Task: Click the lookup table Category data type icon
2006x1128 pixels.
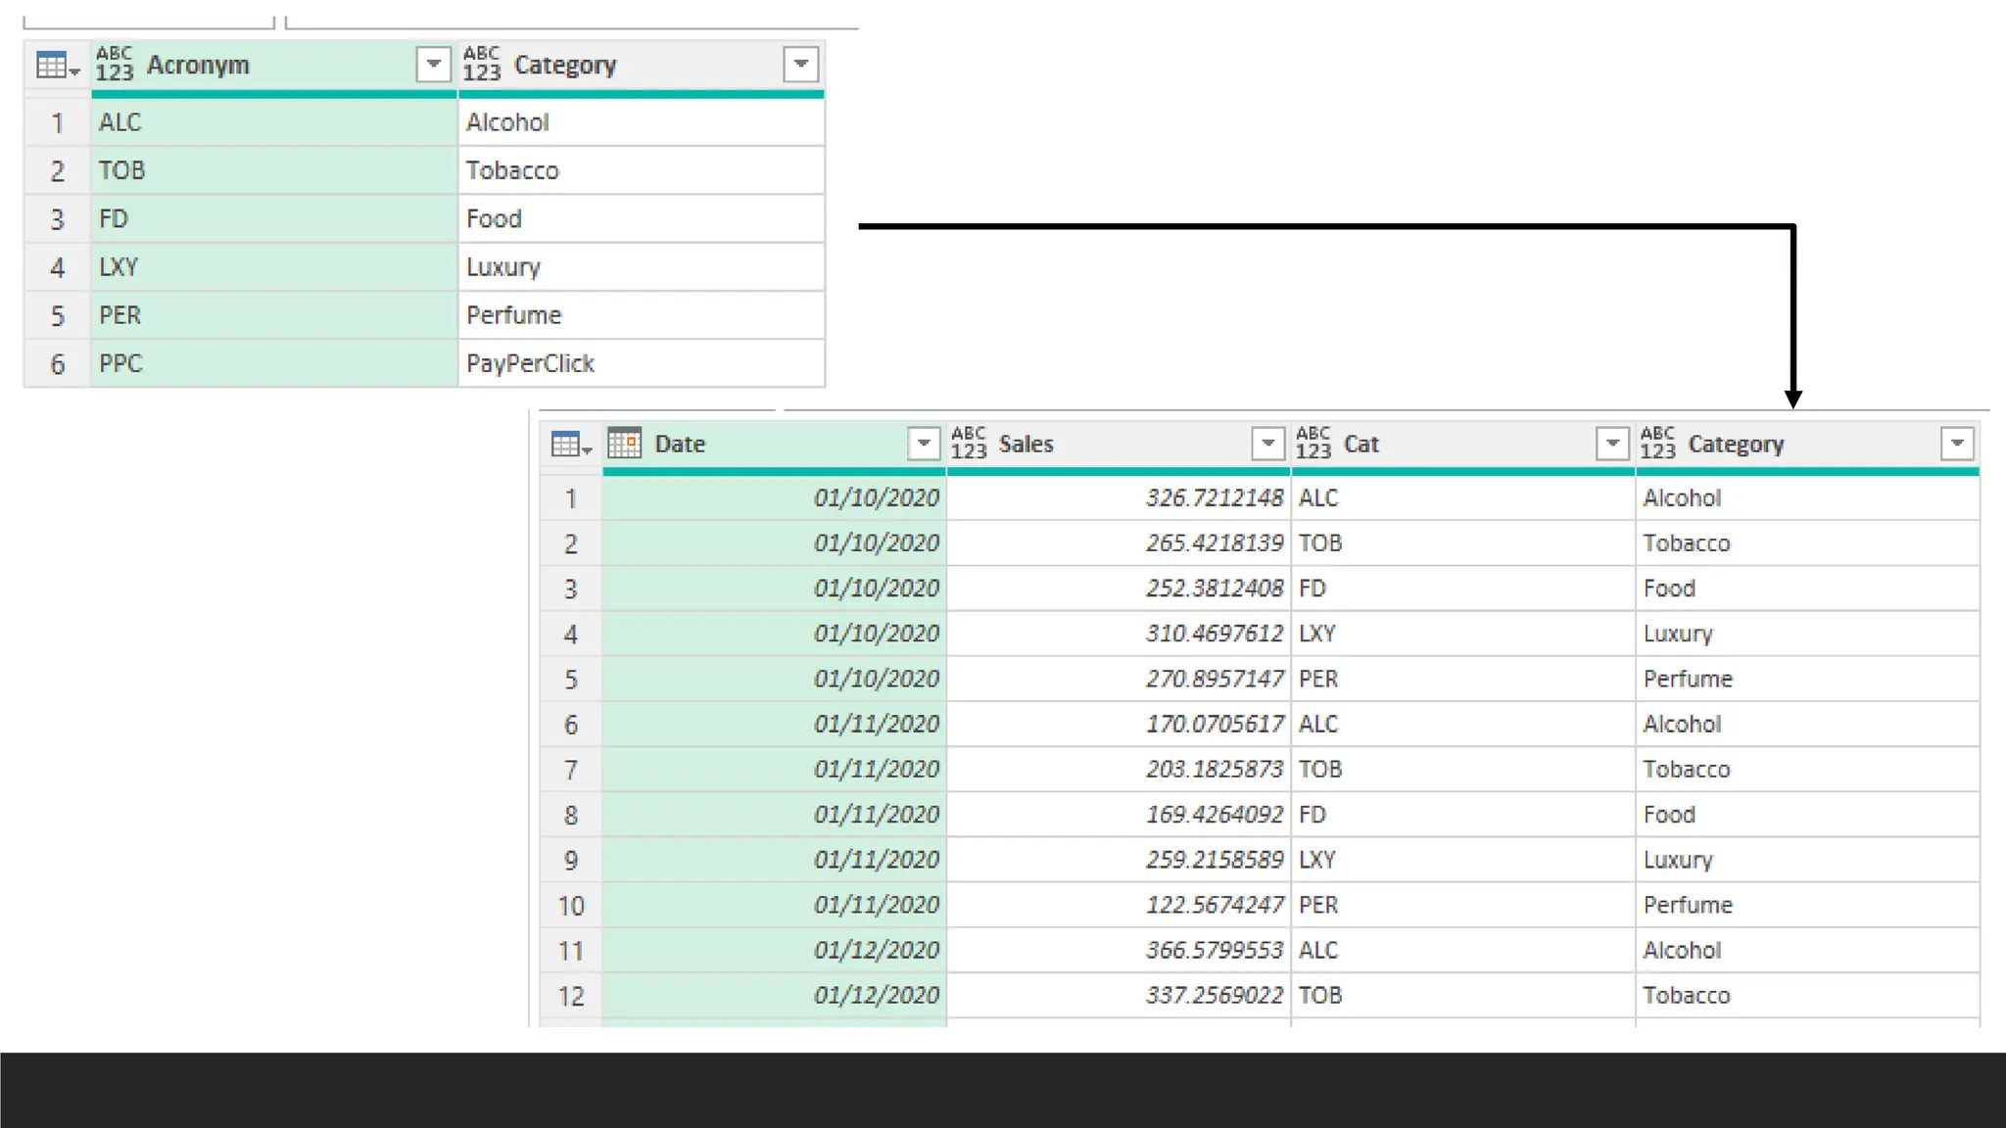Action: point(482,65)
